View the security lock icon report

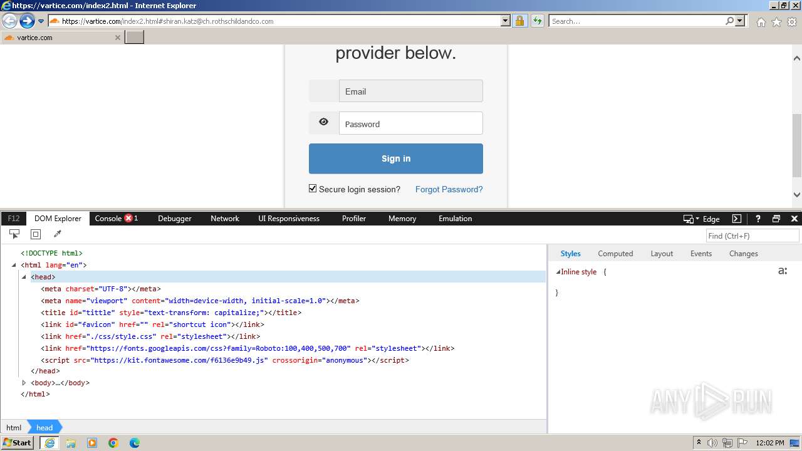pyautogui.click(x=519, y=21)
